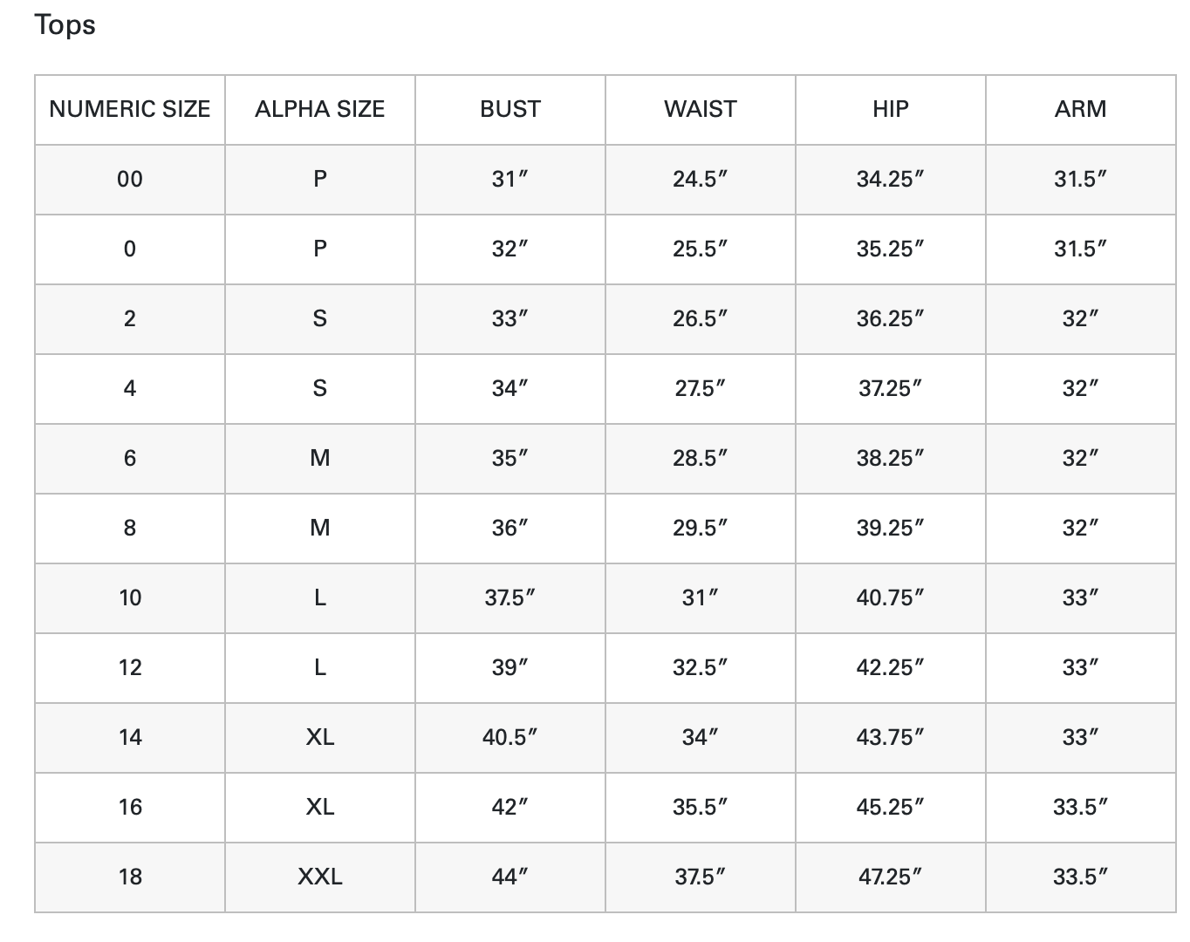Click the ALPHA SIZE column header
1190x942 pixels.
pos(320,109)
